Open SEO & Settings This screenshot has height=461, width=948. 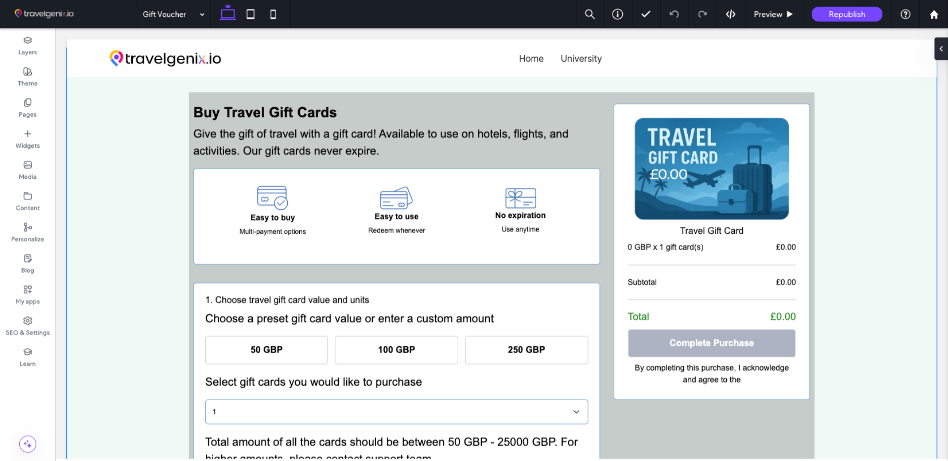point(28,326)
